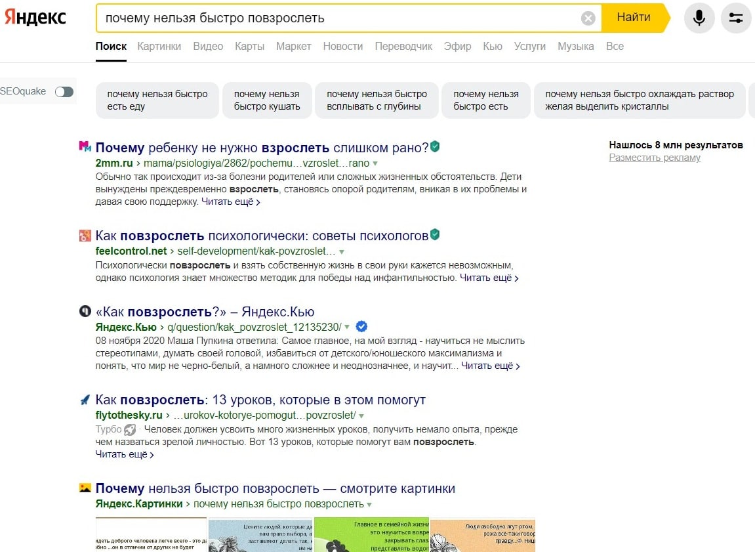The image size is (755, 552).
Task: Switch to Карты tab
Action: click(x=249, y=46)
